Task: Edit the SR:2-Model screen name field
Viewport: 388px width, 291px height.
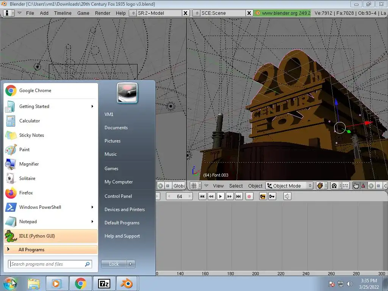Action: coord(159,13)
